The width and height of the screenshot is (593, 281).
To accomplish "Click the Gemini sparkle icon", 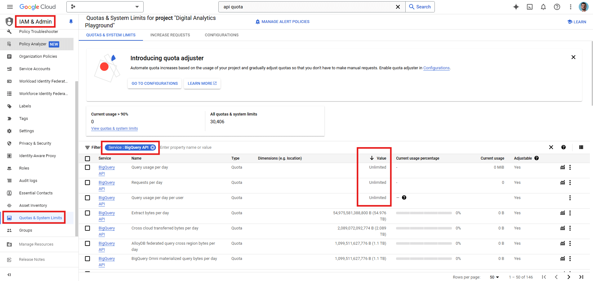I will tap(516, 7).
